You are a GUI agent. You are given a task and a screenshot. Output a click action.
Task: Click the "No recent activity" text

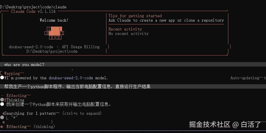(128, 34)
